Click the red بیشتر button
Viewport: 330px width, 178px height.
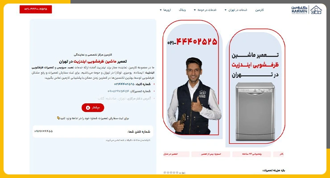coord(93,108)
